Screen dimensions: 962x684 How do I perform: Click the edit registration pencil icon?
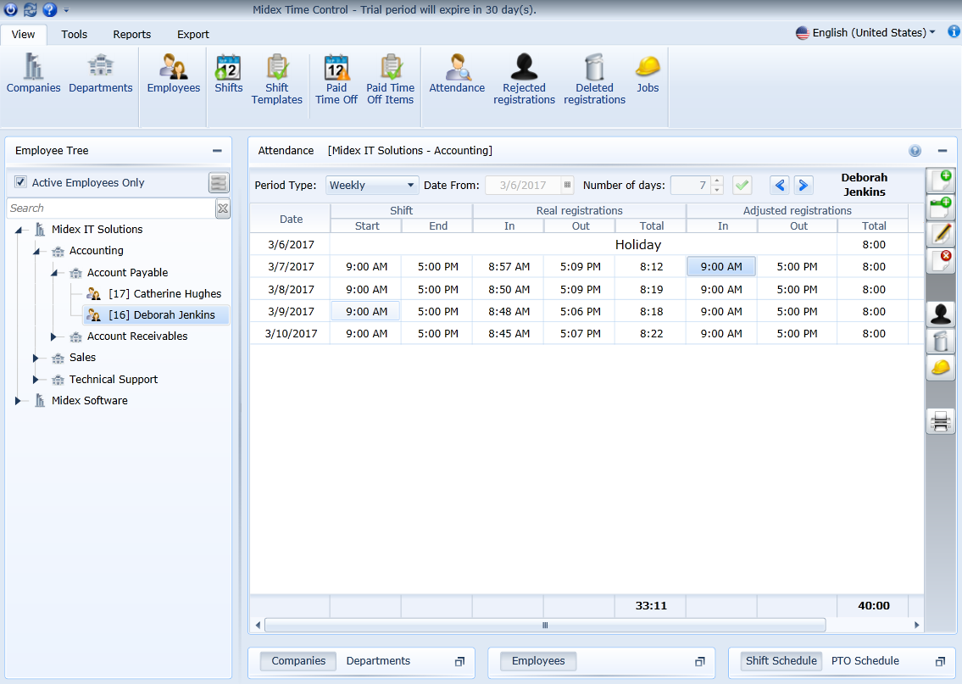coord(940,233)
